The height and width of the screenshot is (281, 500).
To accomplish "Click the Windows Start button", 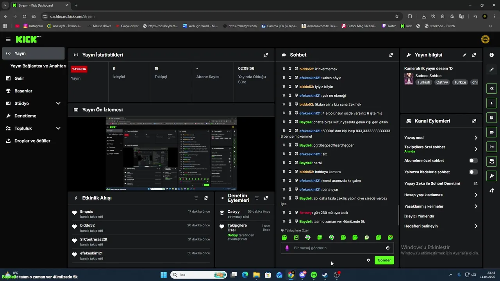I will coord(164,275).
